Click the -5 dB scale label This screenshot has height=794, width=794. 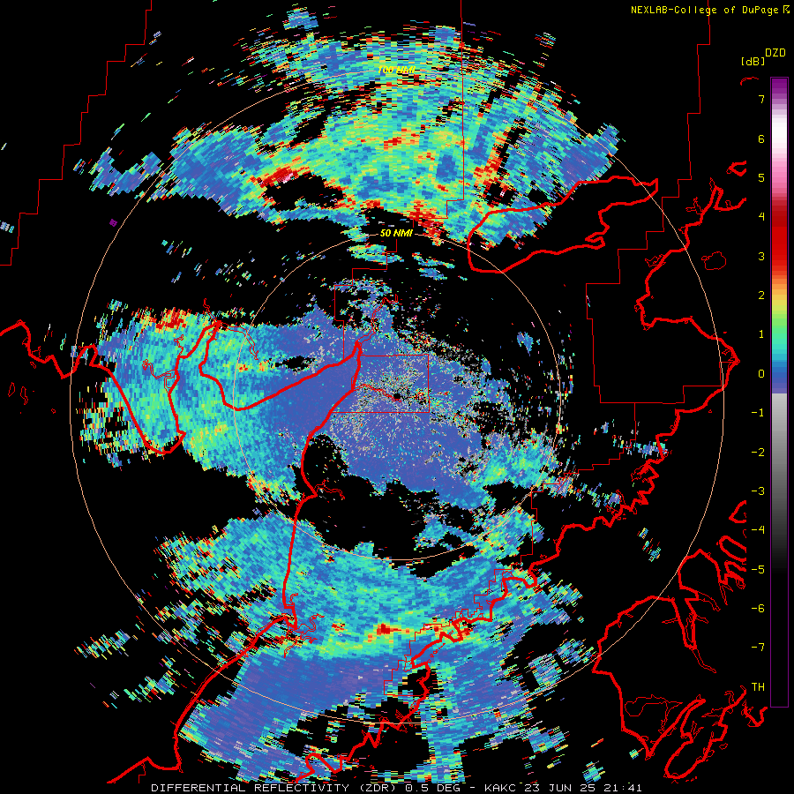(758, 570)
